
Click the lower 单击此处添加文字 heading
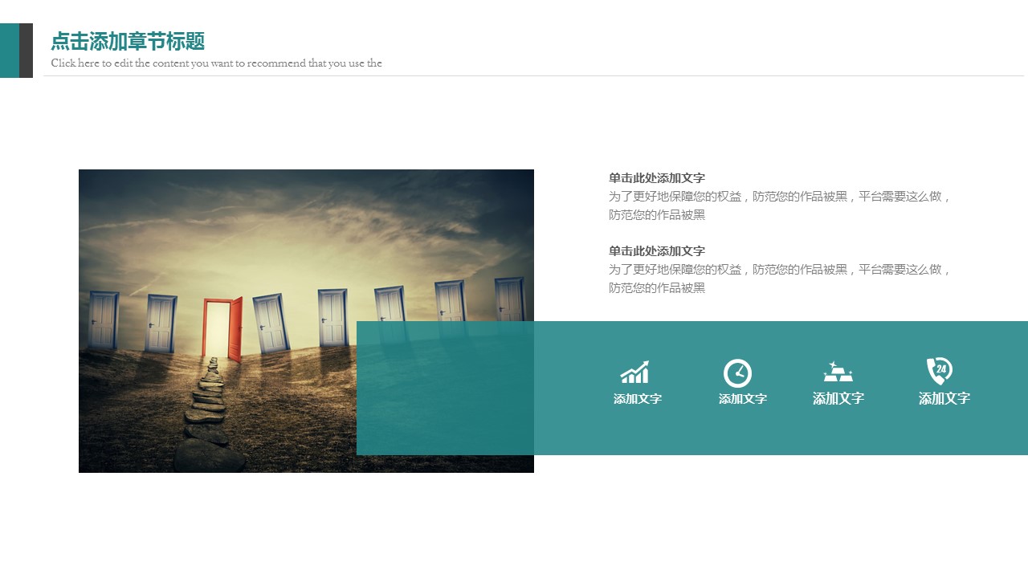656,251
